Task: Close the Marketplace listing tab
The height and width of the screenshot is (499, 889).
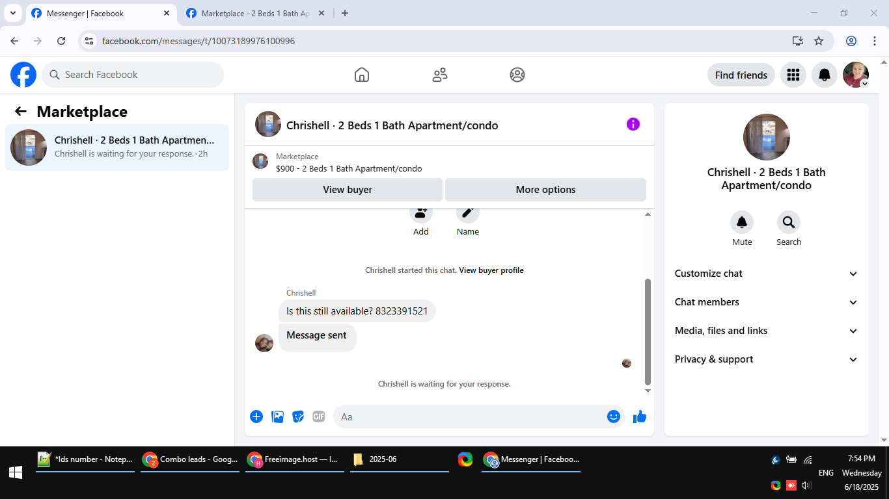Action: [x=321, y=13]
